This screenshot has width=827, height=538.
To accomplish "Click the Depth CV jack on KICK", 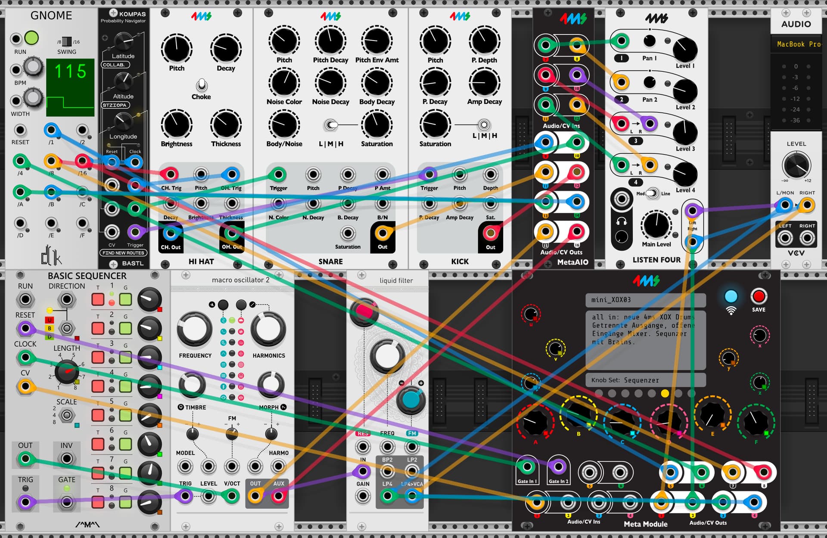I will (x=490, y=174).
